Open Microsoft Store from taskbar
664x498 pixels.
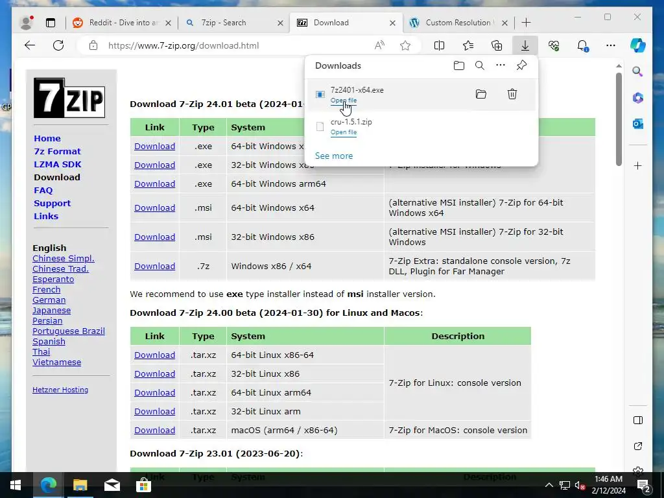tap(143, 485)
